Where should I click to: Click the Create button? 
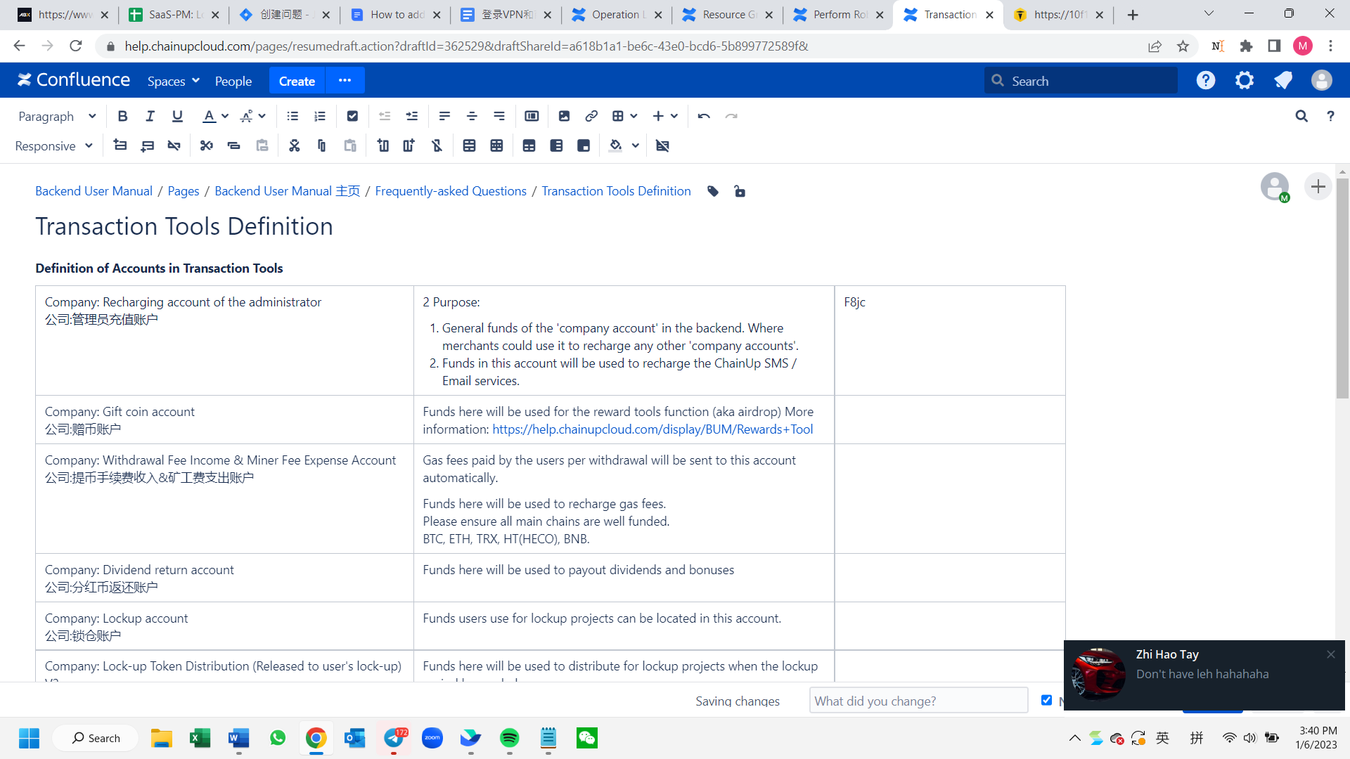pyautogui.click(x=297, y=81)
